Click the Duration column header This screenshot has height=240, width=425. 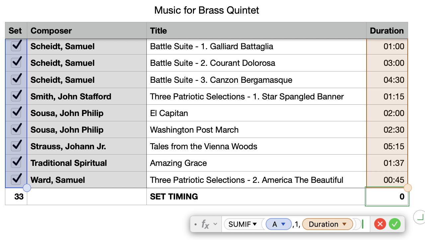[x=387, y=31]
